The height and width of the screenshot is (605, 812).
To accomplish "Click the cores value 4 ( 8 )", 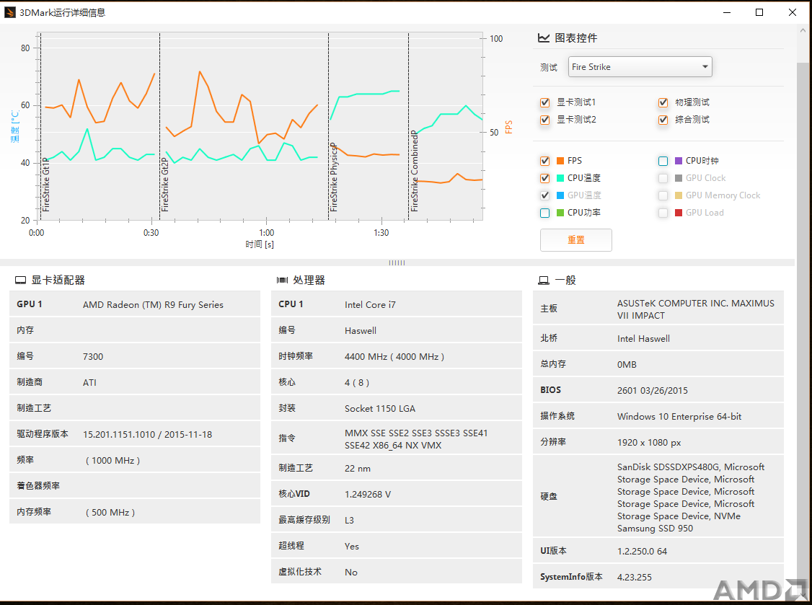I will [357, 383].
